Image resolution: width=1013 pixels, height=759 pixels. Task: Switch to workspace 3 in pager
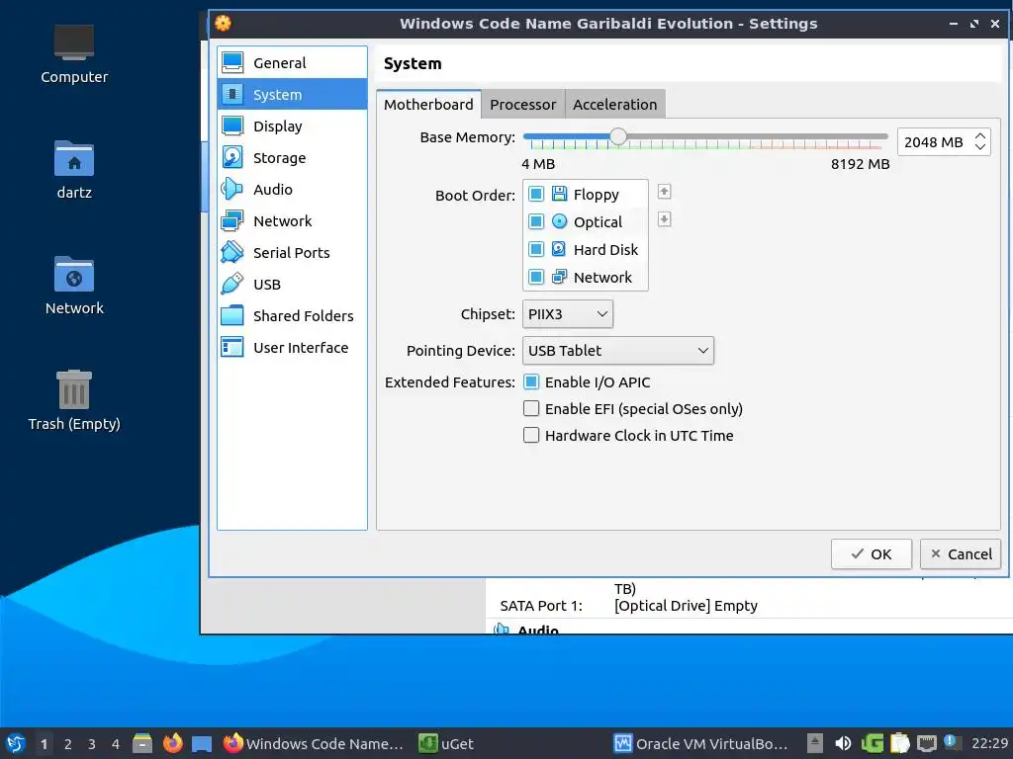pos(92,744)
